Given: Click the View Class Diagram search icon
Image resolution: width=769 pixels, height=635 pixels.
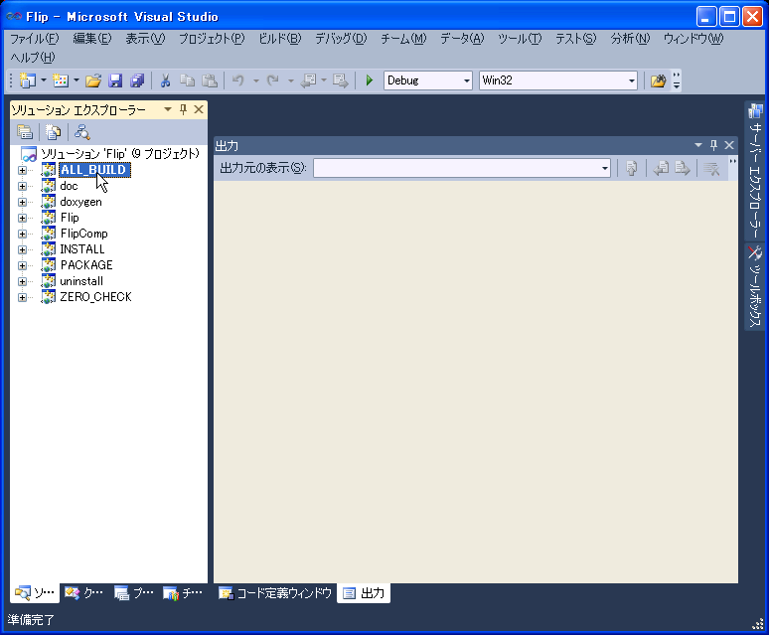Looking at the screenshot, I should click(x=81, y=132).
